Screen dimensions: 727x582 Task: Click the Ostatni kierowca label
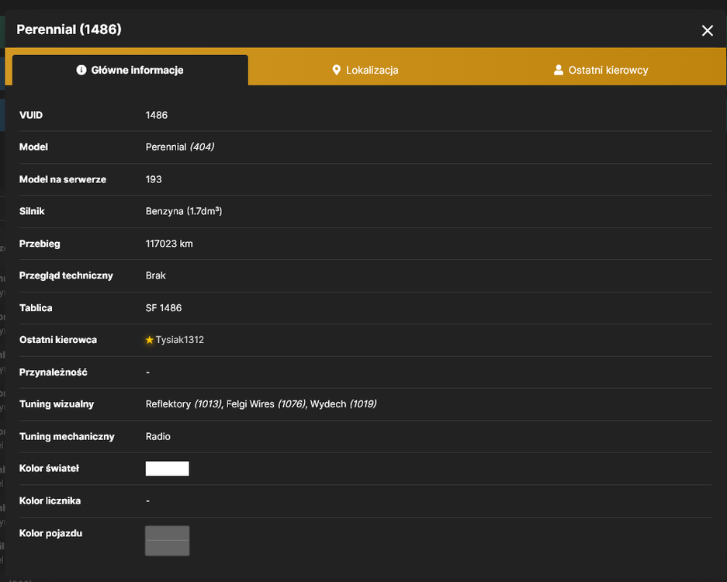coord(58,340)
